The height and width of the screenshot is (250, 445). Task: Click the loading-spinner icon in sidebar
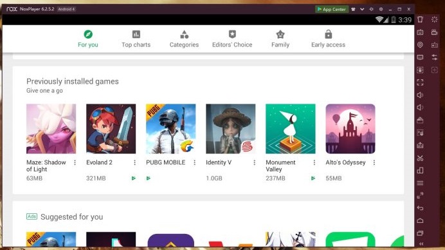434,19
